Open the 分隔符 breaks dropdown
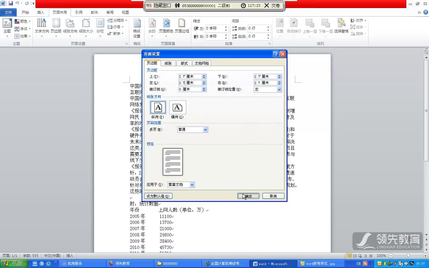This screenshot has height=268, width=429. (x=117, y=21)
